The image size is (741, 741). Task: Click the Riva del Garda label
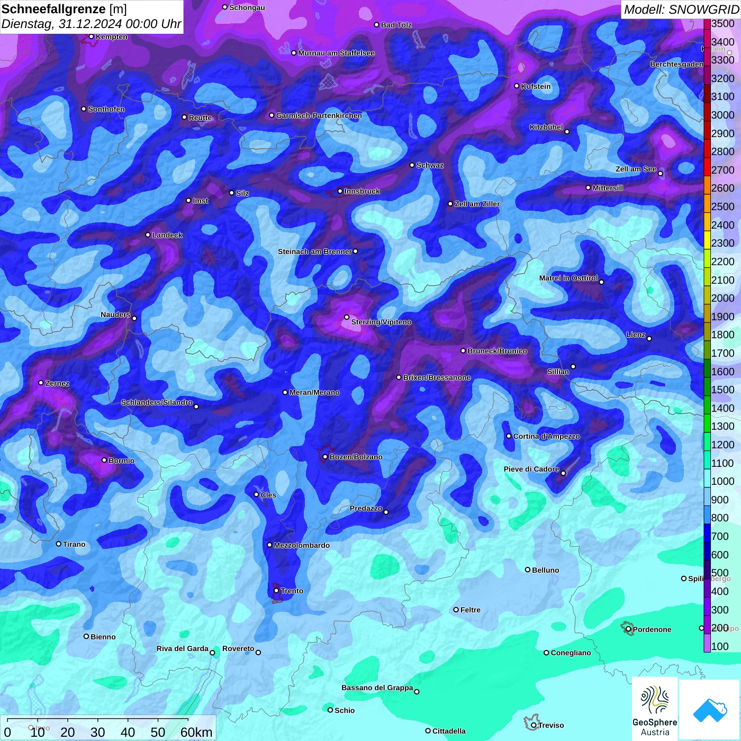click(x=182, y=648)
